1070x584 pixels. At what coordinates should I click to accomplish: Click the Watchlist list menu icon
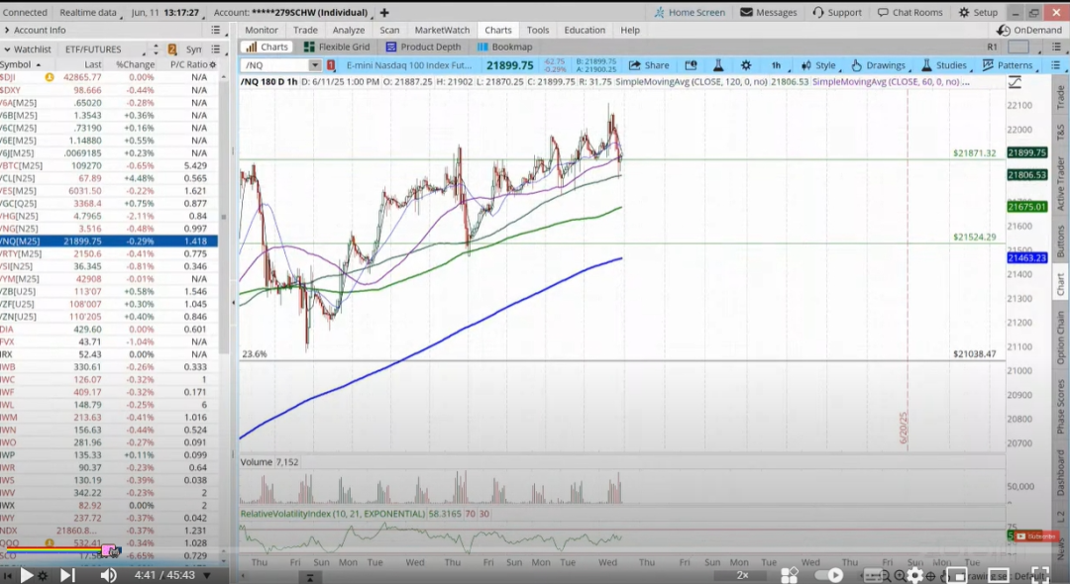[x=216, y=49]
